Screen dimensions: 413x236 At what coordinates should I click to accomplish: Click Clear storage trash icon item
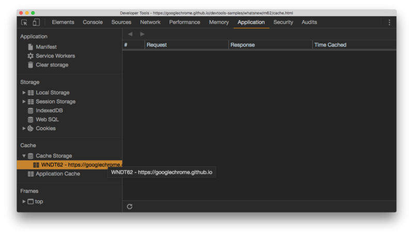[52, 65]
